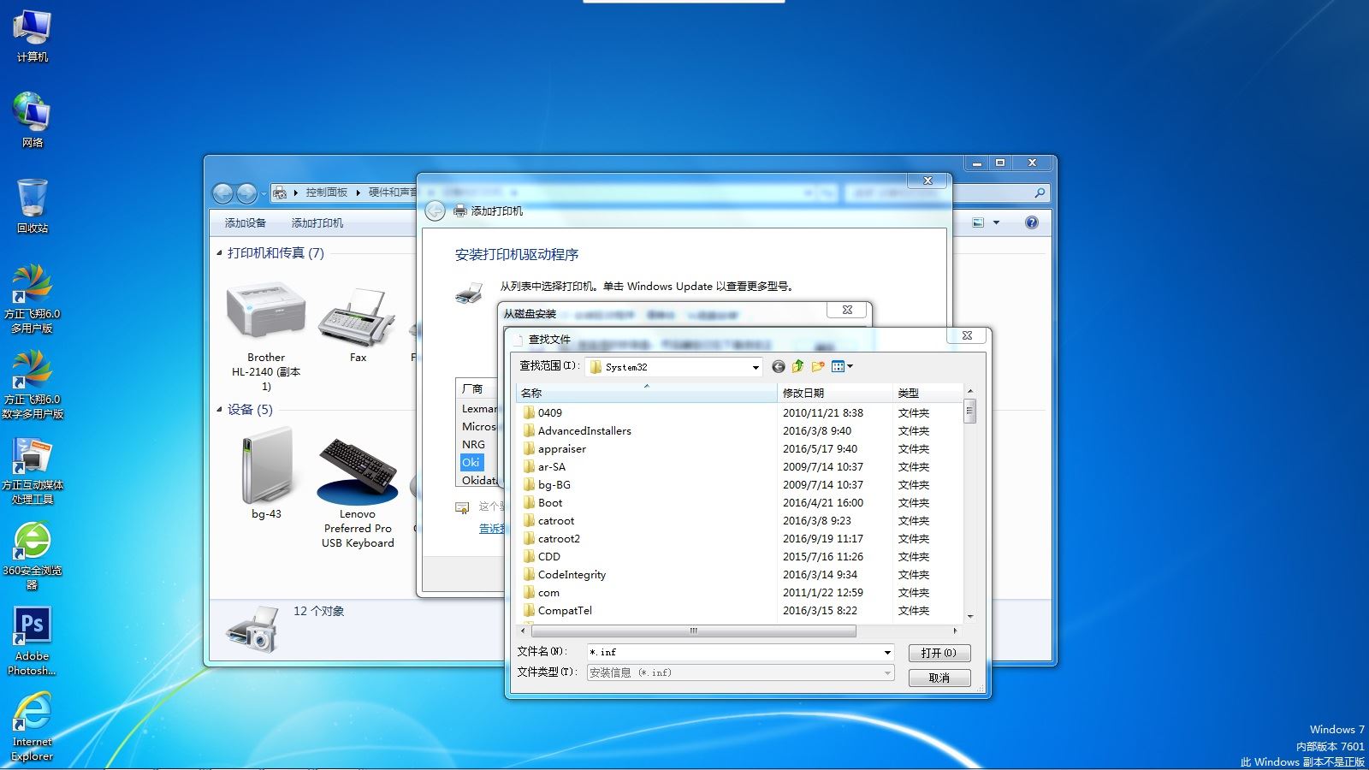Screen dimensions: 1369x770
Task: Select the Fax device
Action: (x=358, y=326)
